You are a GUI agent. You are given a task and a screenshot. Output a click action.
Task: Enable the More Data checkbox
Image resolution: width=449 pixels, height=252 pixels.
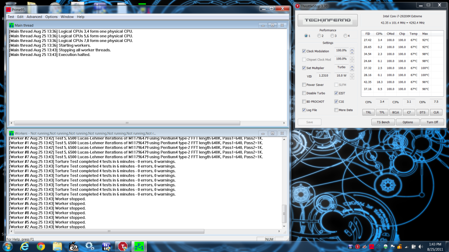[x=336, y=110]
